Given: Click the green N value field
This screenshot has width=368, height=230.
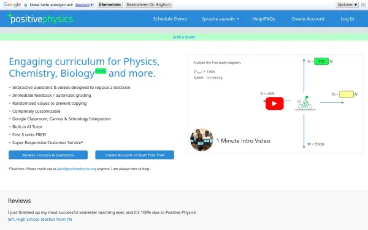Looking at the screenshot, I should pyautogui.click(x=321, y=61).
